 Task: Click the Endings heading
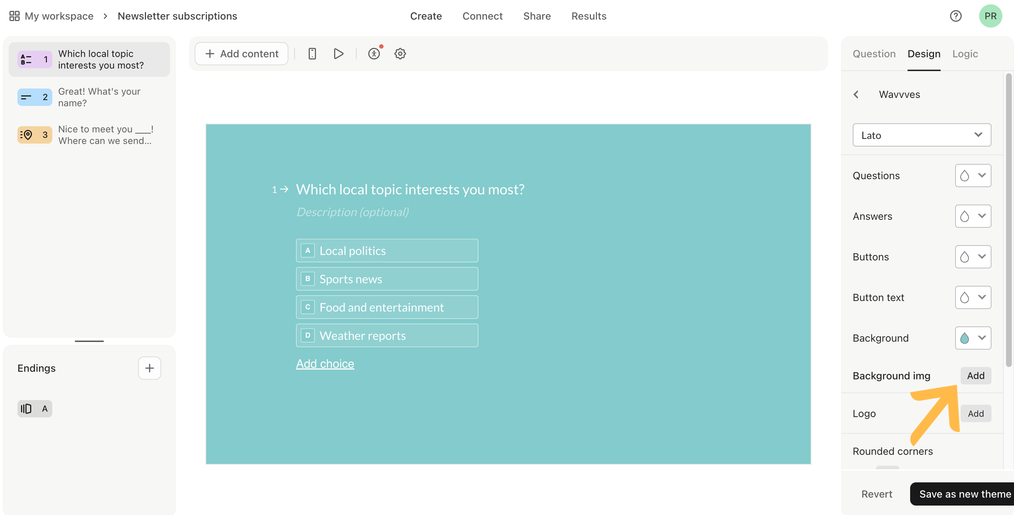click(36, 368)
